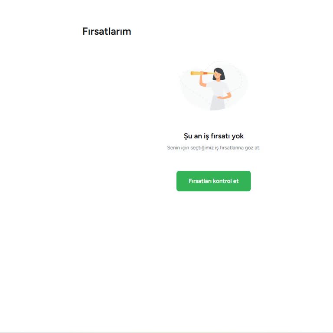This screenshot has width=333, height=333.
Task: Select the woman with telescope illustration
Action: point(213,86)
